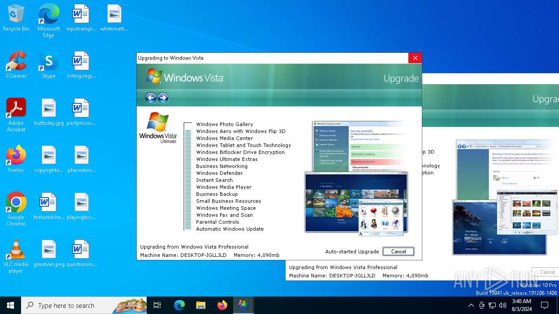
Task: Click Cancel in the background upgrade window
Action: click(x=546, y=272)
